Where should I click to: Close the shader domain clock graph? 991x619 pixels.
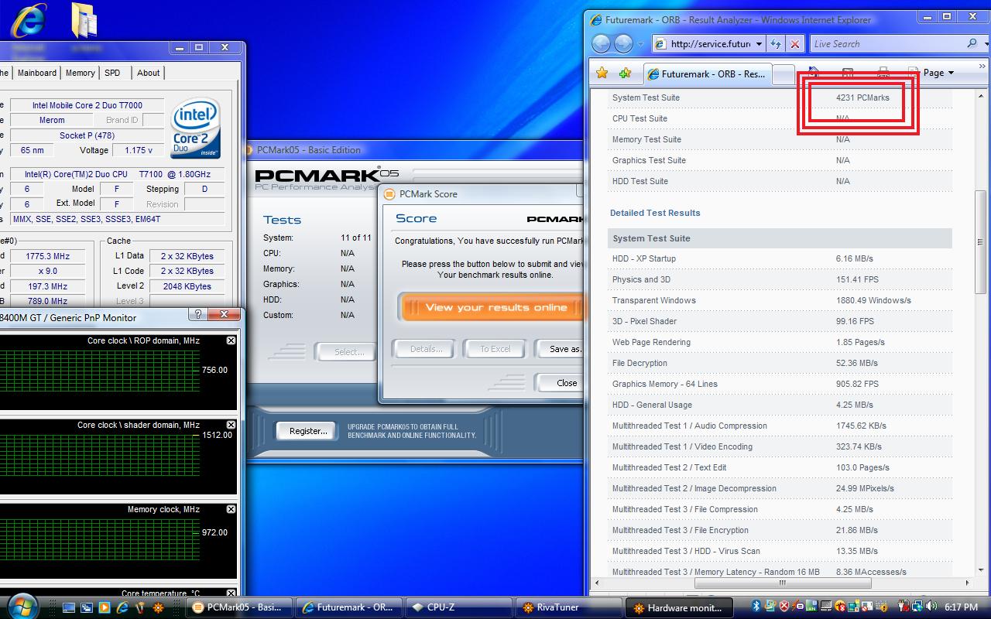(x=231, y=425)
